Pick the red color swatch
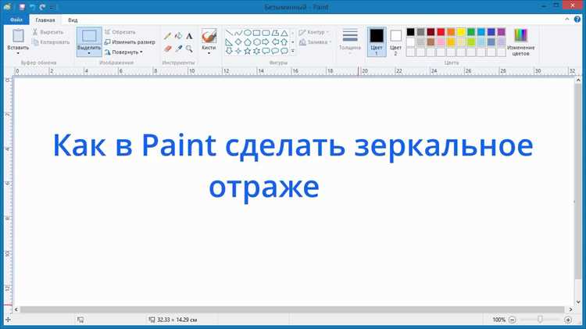The height and width of the screenshot is (329, 586). [441, 32]
